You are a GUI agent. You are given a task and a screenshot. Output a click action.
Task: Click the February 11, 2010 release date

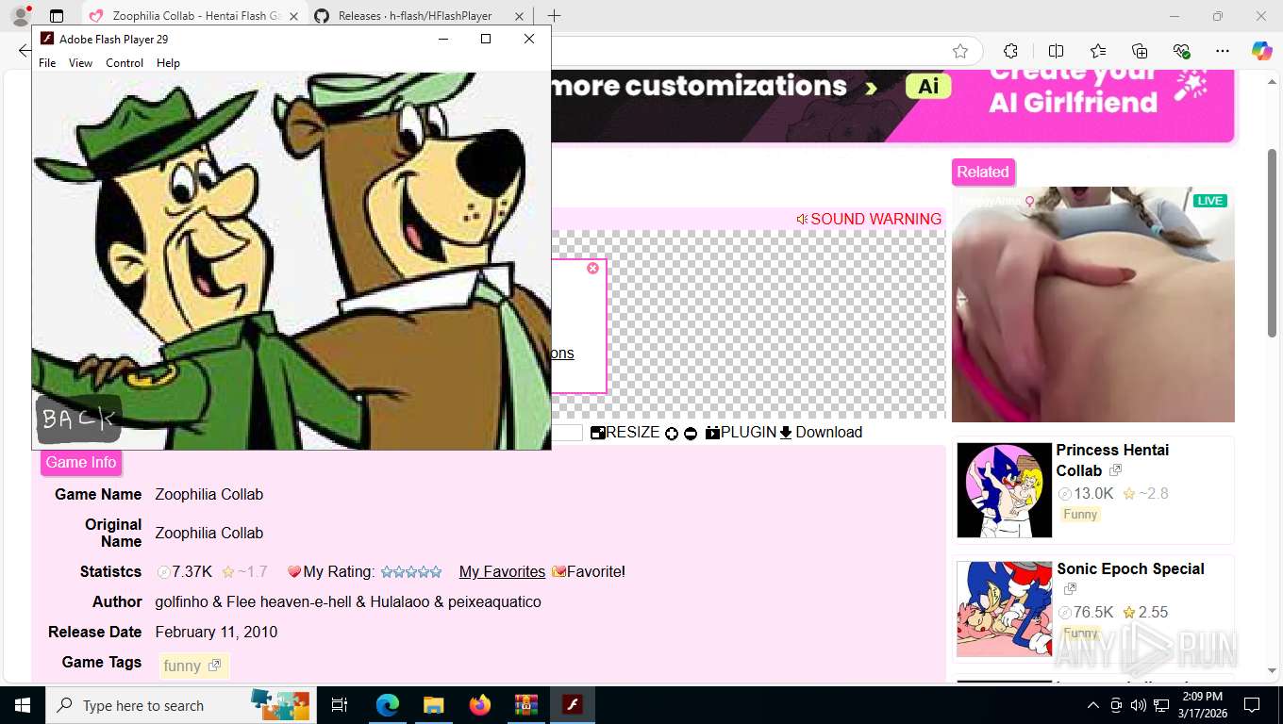point(216,632)
